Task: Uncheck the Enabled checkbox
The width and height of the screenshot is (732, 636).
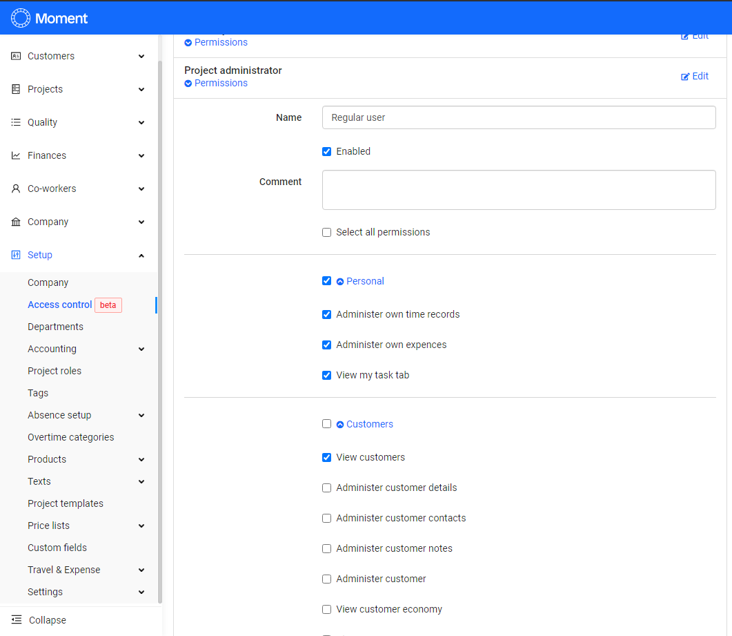Action: pyautogui.click(x=327, y=151)
